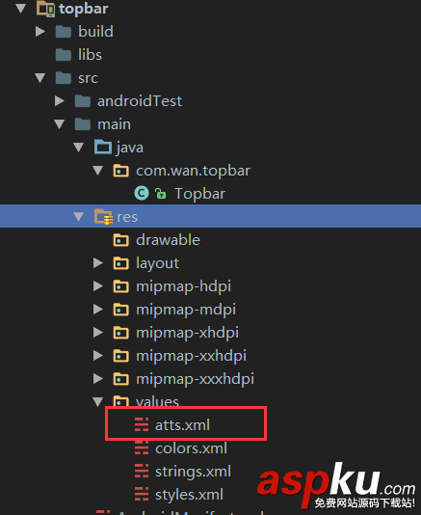Open the Topbar class file
The height and width of the screenshot is (515, 421).
pos(199,194)
